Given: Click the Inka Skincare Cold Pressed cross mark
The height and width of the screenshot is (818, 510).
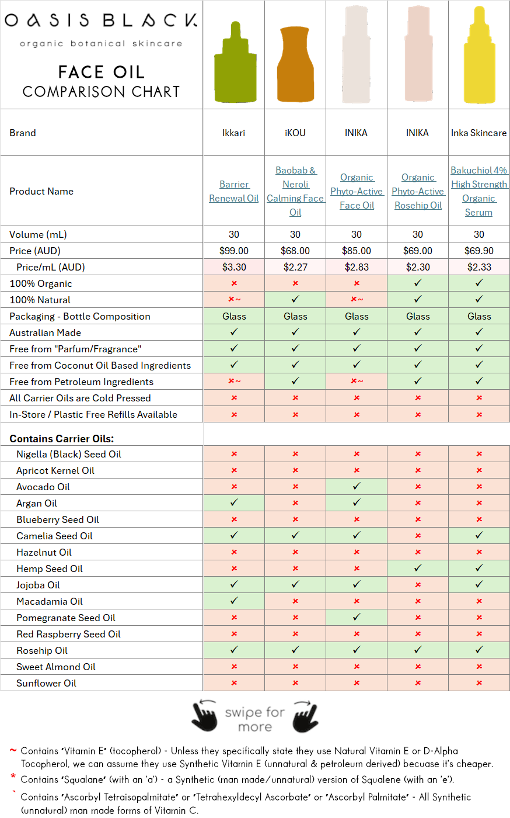Looking at the screenshot, I should point(479,398).
